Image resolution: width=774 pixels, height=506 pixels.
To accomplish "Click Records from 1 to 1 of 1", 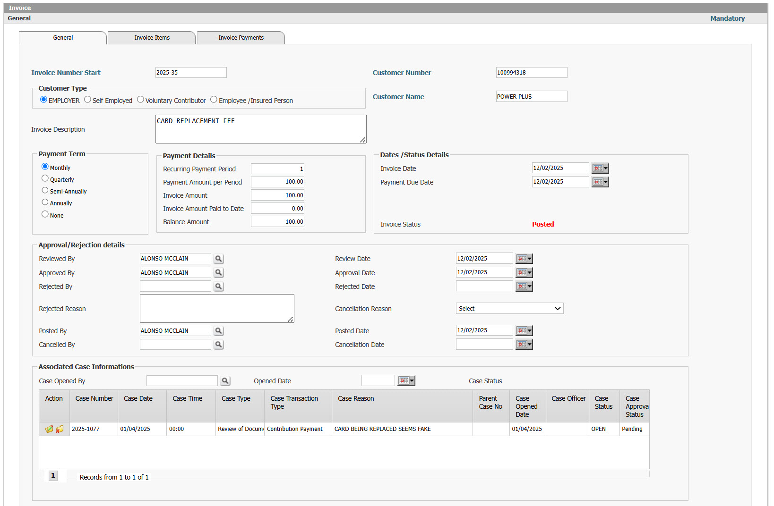I will [x=114, y=477].
